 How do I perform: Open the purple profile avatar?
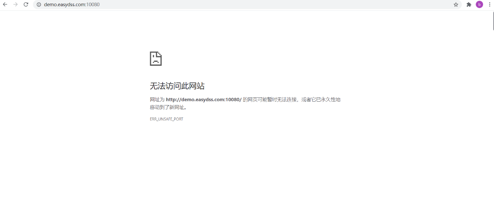(x=479, y=5)
